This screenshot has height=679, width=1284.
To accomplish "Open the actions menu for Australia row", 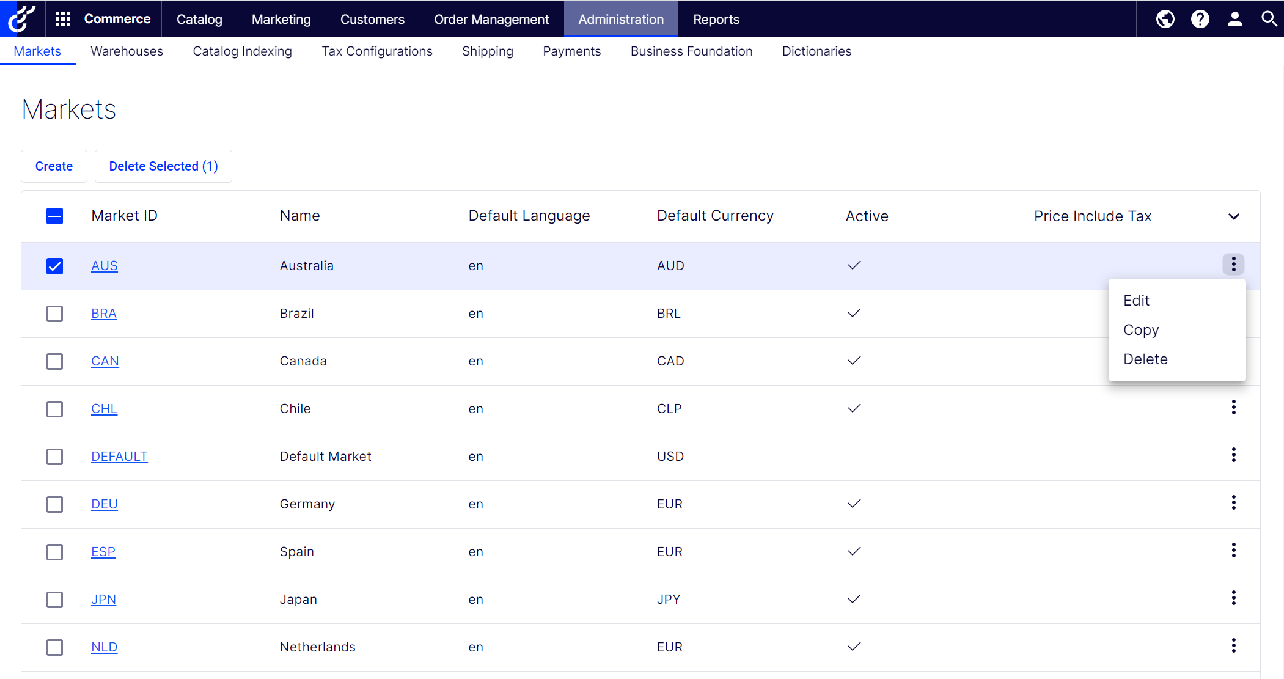I will pos(1233,265).
